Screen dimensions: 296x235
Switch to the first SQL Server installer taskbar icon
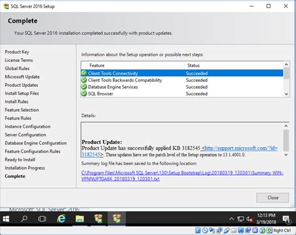coord(98,219)
